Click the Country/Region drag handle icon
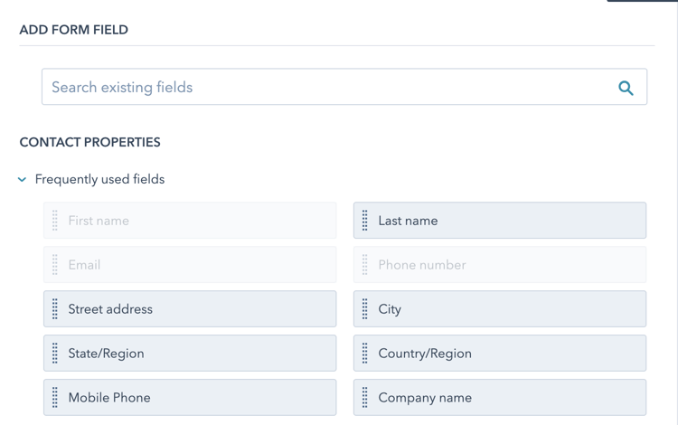Screen dimensions: 678x425 [365, 354]
